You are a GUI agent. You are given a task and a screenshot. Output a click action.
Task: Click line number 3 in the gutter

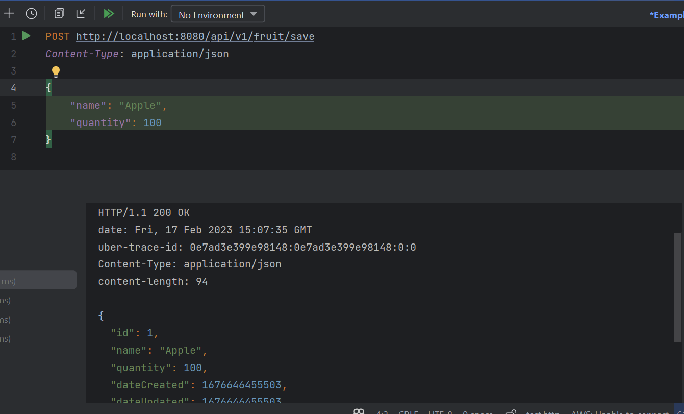click(x=13, y=71)
